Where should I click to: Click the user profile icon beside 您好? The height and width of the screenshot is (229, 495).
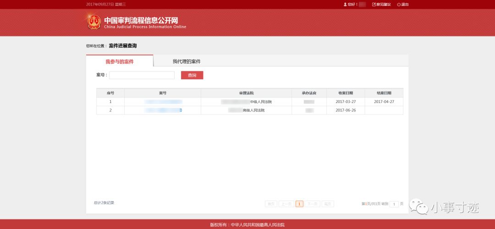click(345, 4)
